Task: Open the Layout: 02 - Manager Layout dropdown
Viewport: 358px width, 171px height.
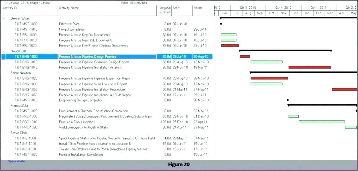Action: click(x=28, y=3)
